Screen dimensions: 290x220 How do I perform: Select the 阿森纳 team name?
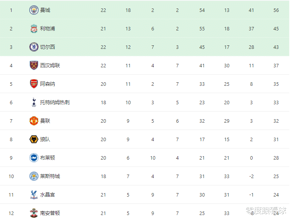point(47,84)
